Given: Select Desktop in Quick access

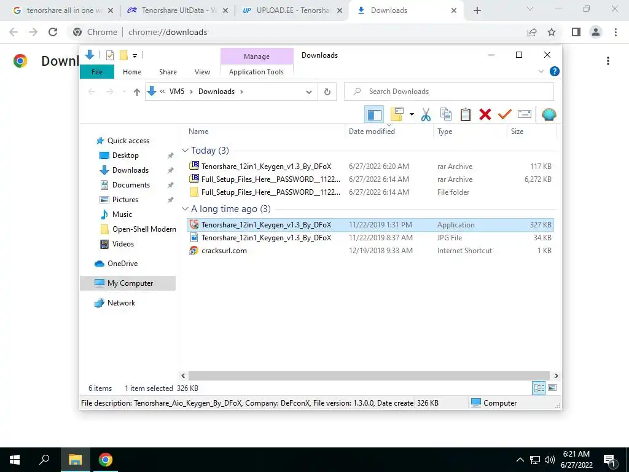Looking at the screenshot, I should tap(125, 155).
